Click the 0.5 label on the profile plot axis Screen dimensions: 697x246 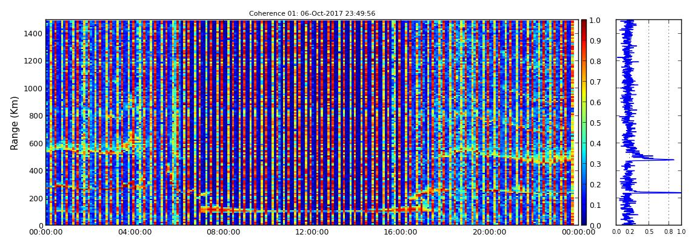point(649,232)
